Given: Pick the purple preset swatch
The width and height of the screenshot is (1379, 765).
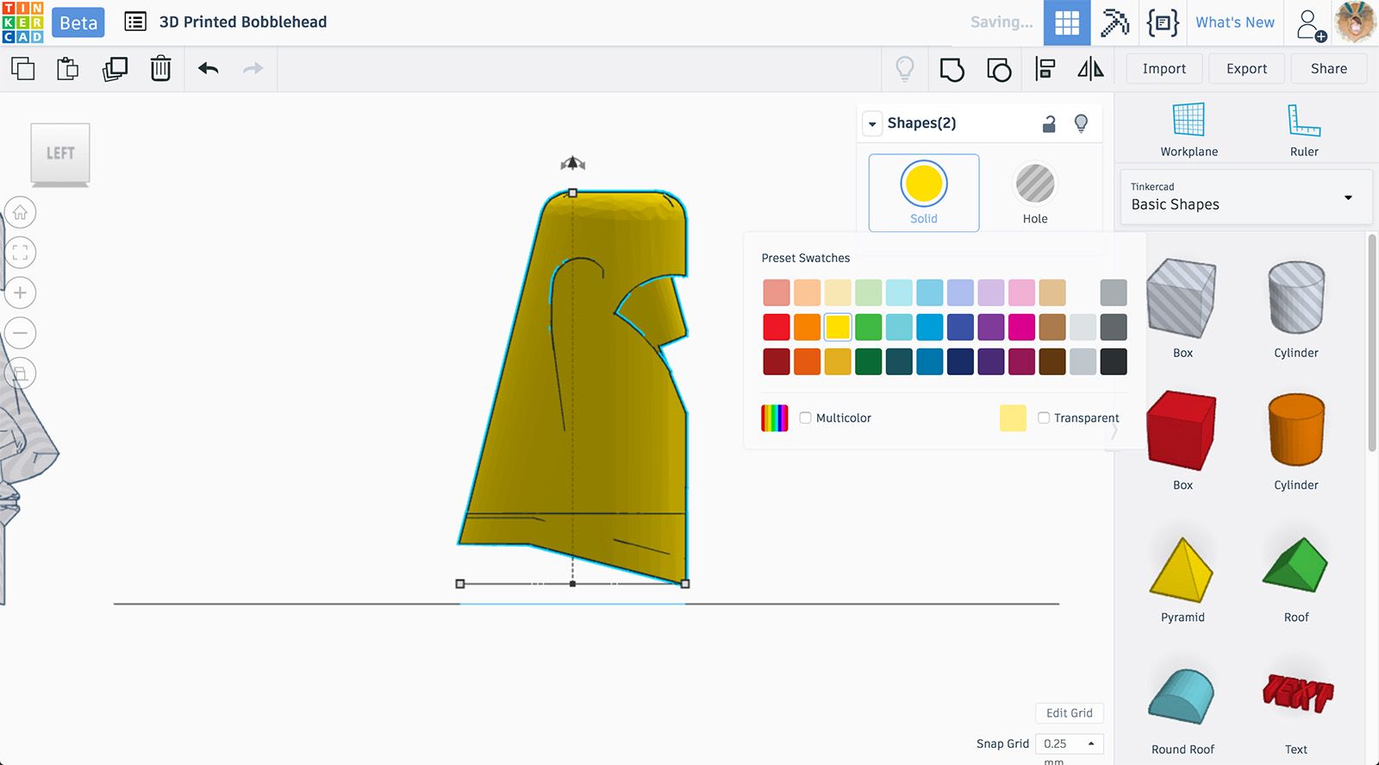Looking at the screenshot, I should pos(991,327).
